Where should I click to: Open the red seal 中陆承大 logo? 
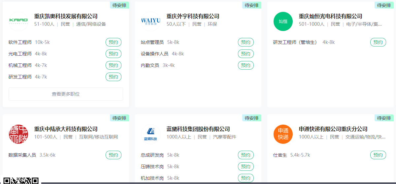(x=18, y=134)
